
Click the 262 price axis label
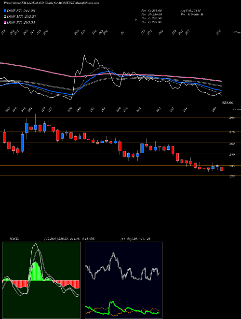tap(232, 144)
